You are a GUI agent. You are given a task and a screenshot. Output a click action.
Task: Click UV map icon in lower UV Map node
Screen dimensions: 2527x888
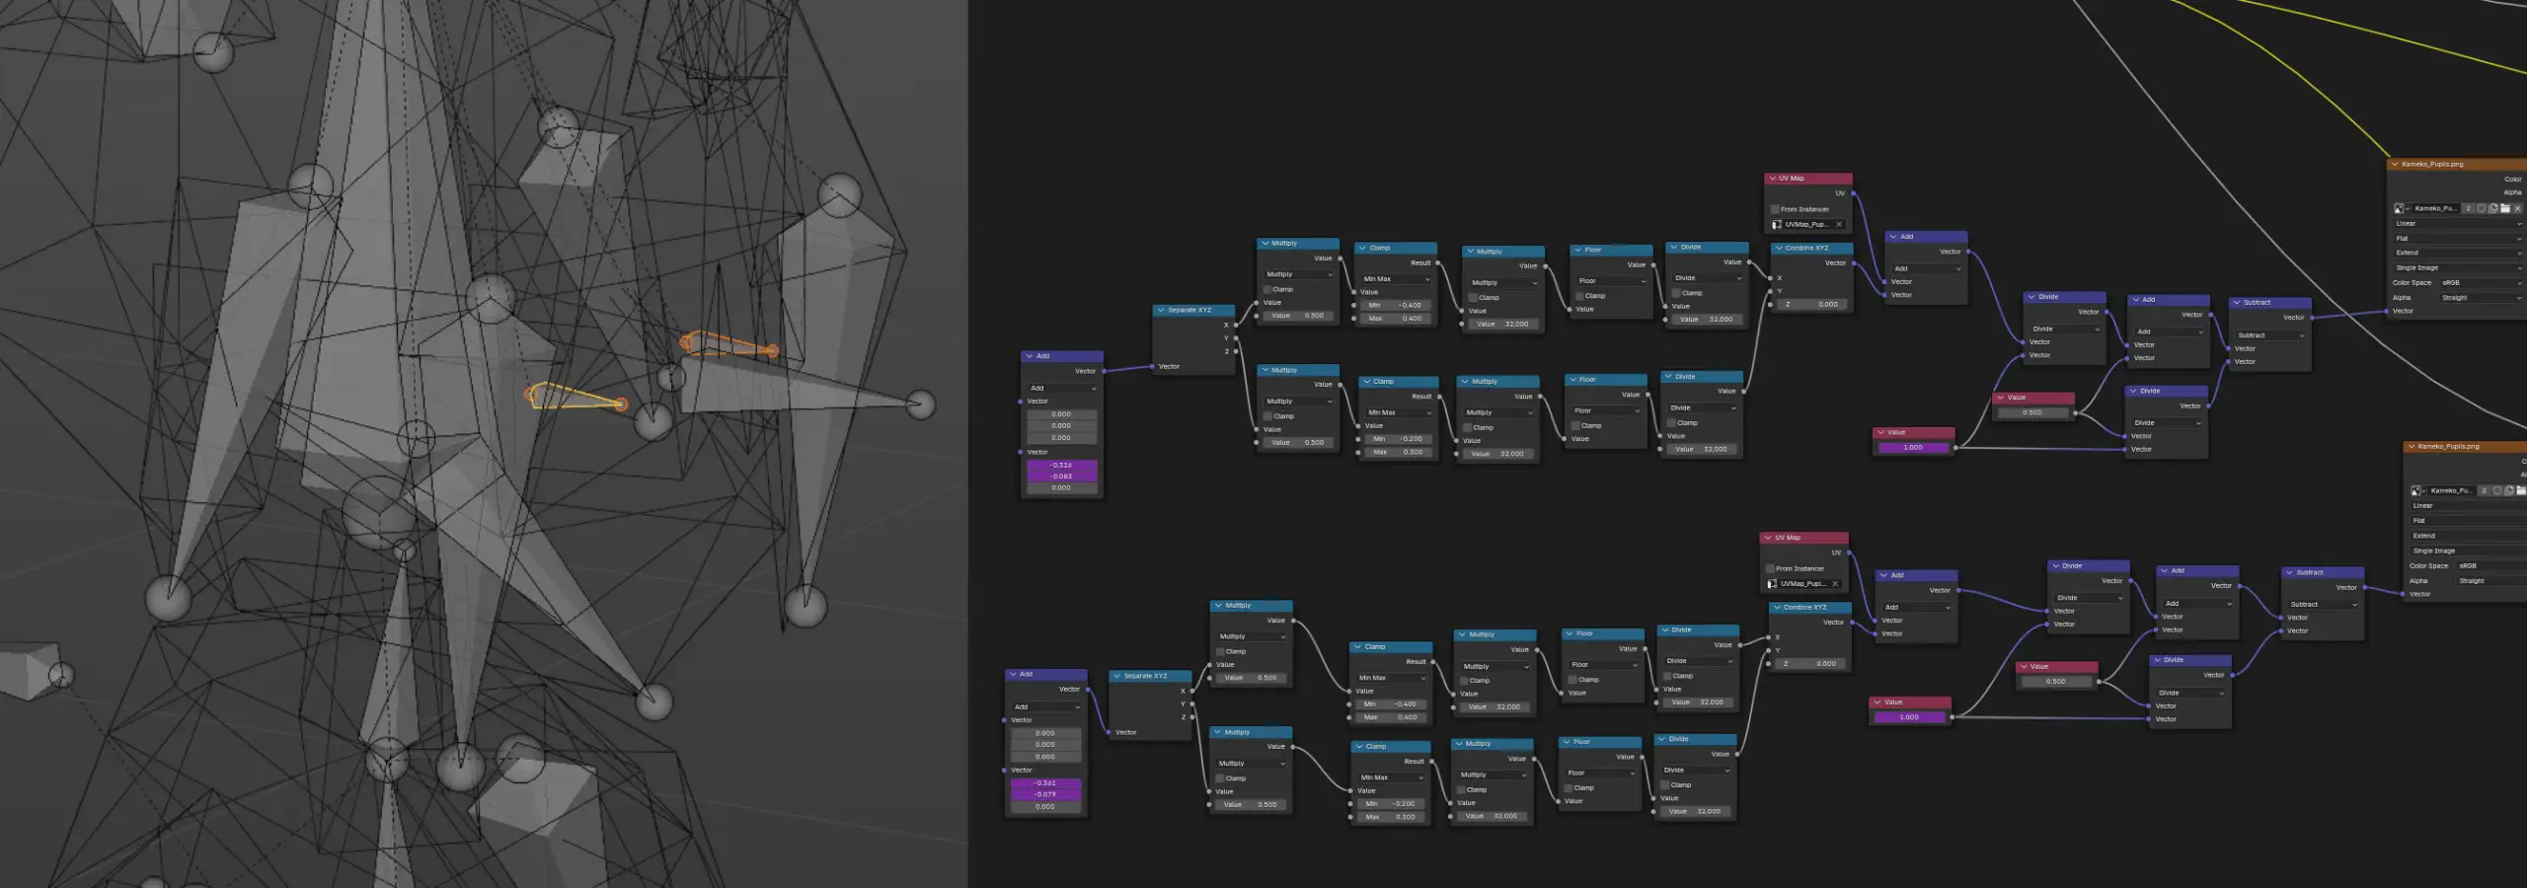point(1773,584)
